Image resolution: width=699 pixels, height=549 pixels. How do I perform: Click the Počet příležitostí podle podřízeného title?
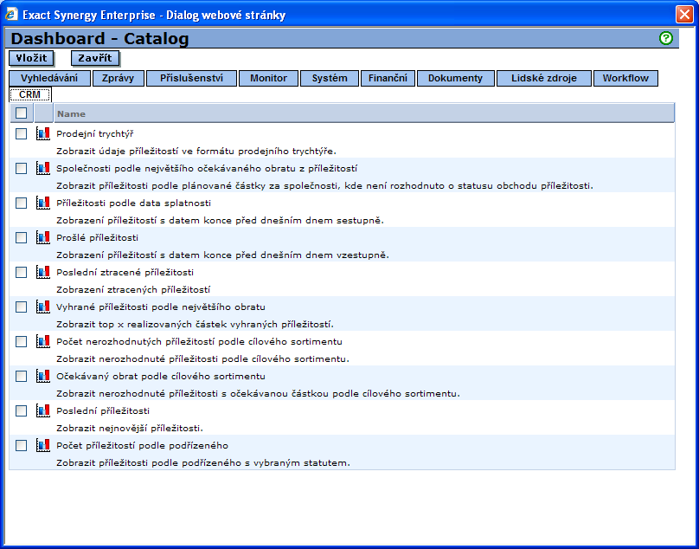pos(142,446)
